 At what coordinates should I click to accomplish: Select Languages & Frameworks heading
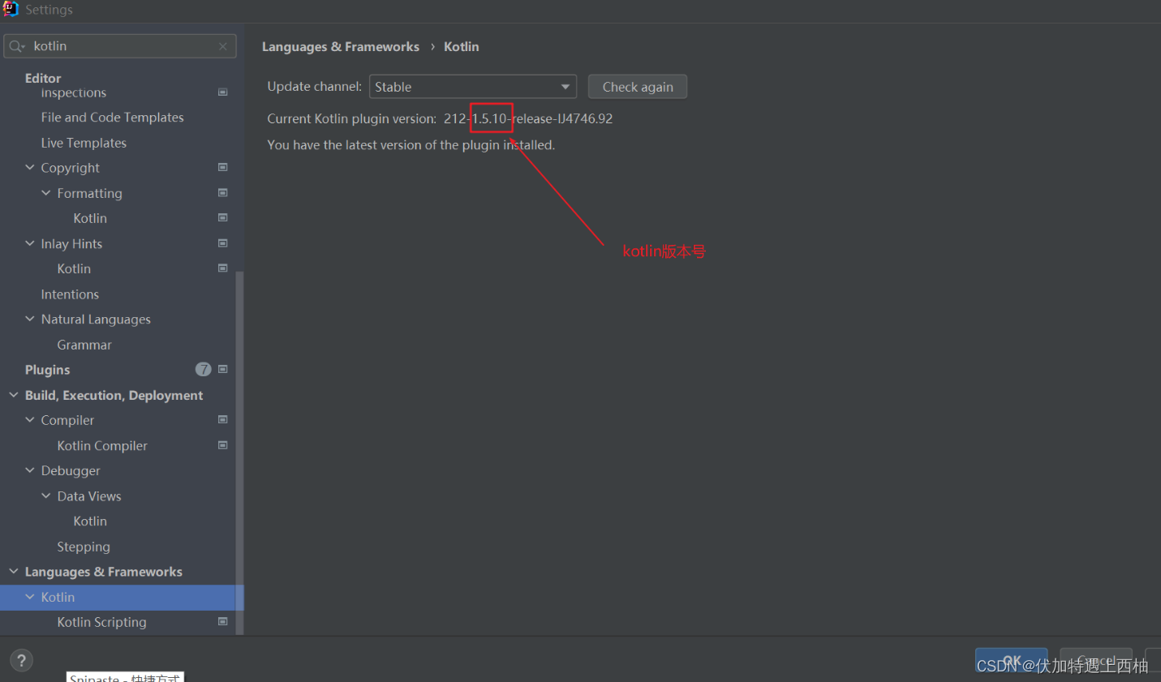pyautogui.click(x=104, y=572)
